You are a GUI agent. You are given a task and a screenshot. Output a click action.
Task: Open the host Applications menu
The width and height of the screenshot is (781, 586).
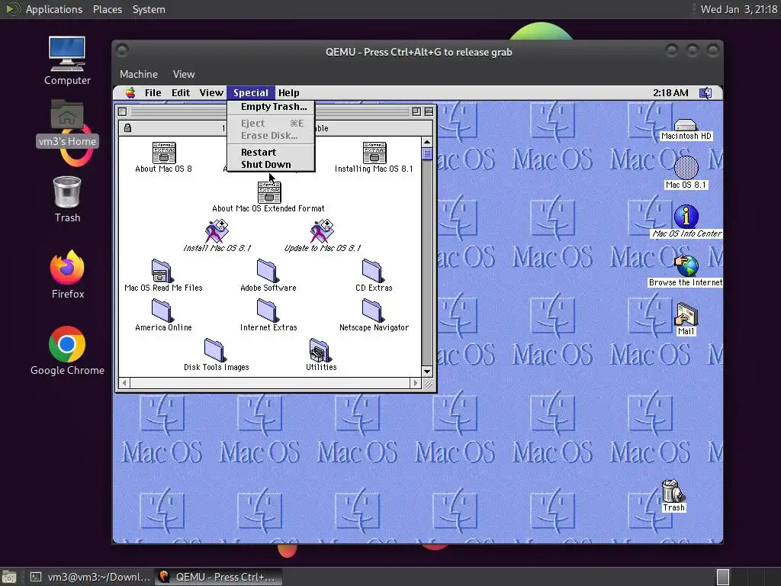click(54, 9)
